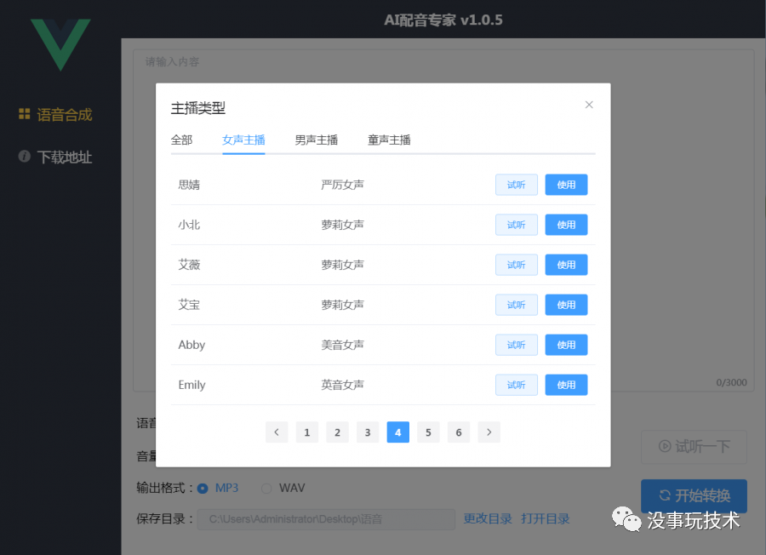This screenshot has width=766, height=555.
Task: Click the green V logo in sidebar
Action: click(60, 44)
